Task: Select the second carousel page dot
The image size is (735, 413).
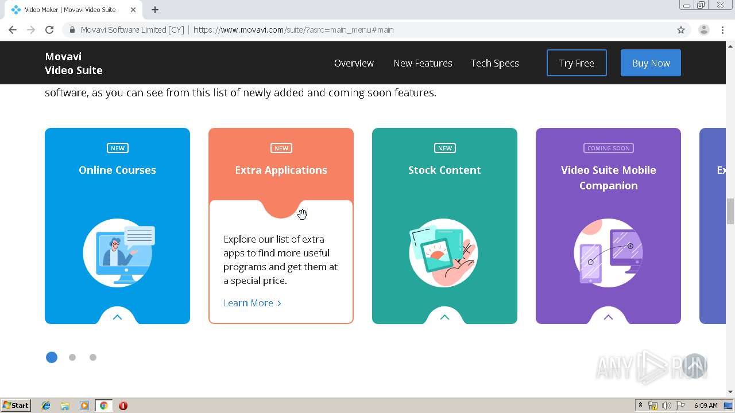Action: pyautogui.click(x=72, y=357)
